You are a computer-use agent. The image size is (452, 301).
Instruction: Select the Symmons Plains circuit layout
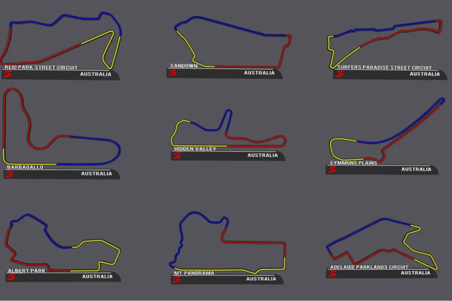[387, 130]
